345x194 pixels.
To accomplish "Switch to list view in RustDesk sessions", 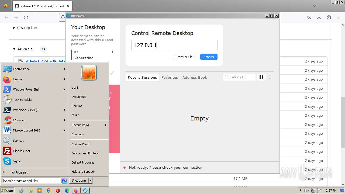I will 270,77.
